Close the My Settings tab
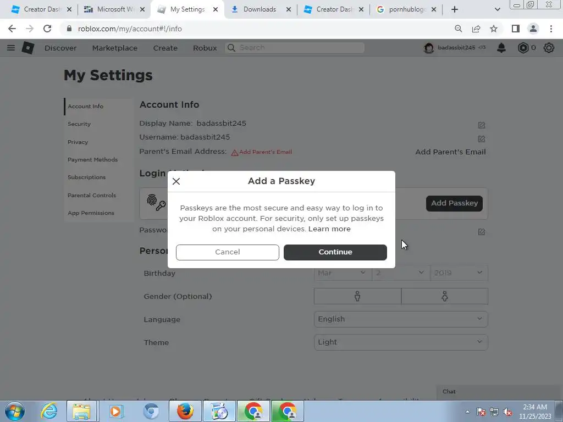This screenshot has width=563, height=422. pyautogui.click(x=216, y=10)
